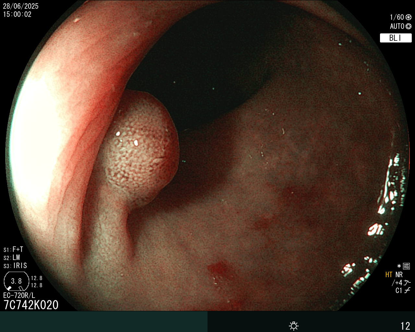The image size is (415, 332).
Task: Click the time 15:00:02
Action: 17,14
